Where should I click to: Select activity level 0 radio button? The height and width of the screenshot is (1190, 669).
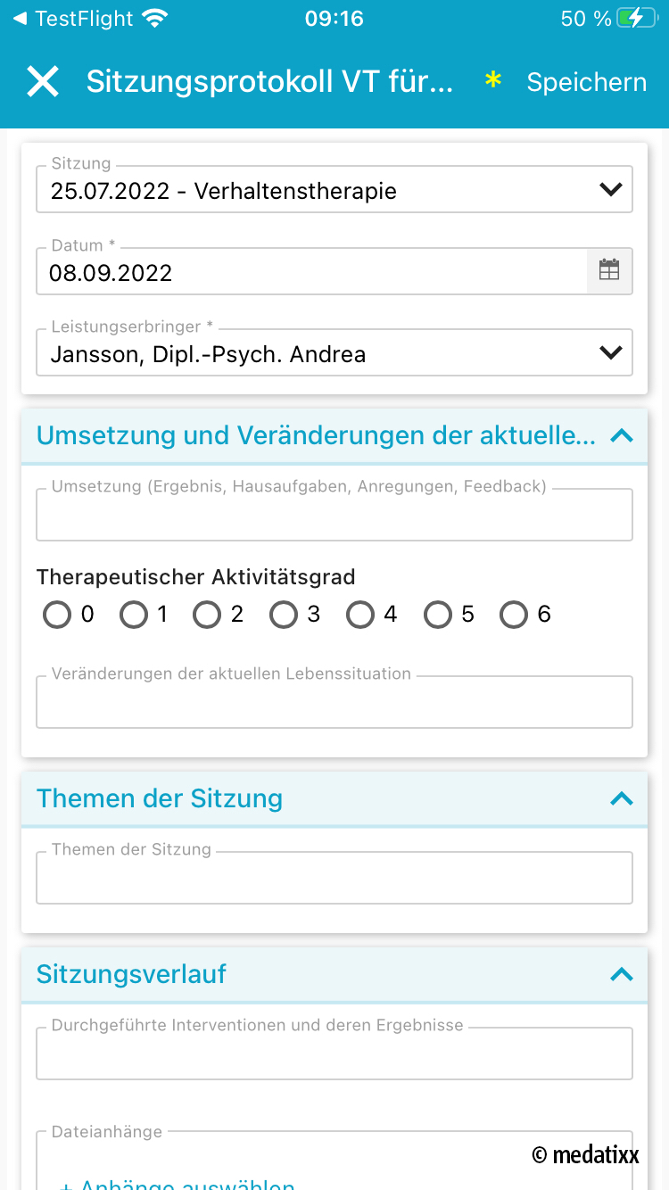pyautogui.click(x=57, y=615)
